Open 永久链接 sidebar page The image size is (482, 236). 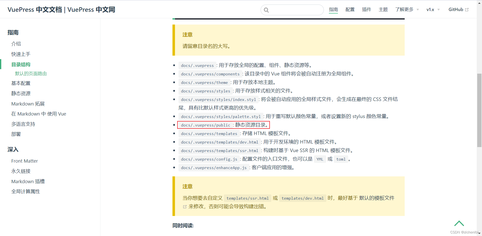tap(21, 171)
